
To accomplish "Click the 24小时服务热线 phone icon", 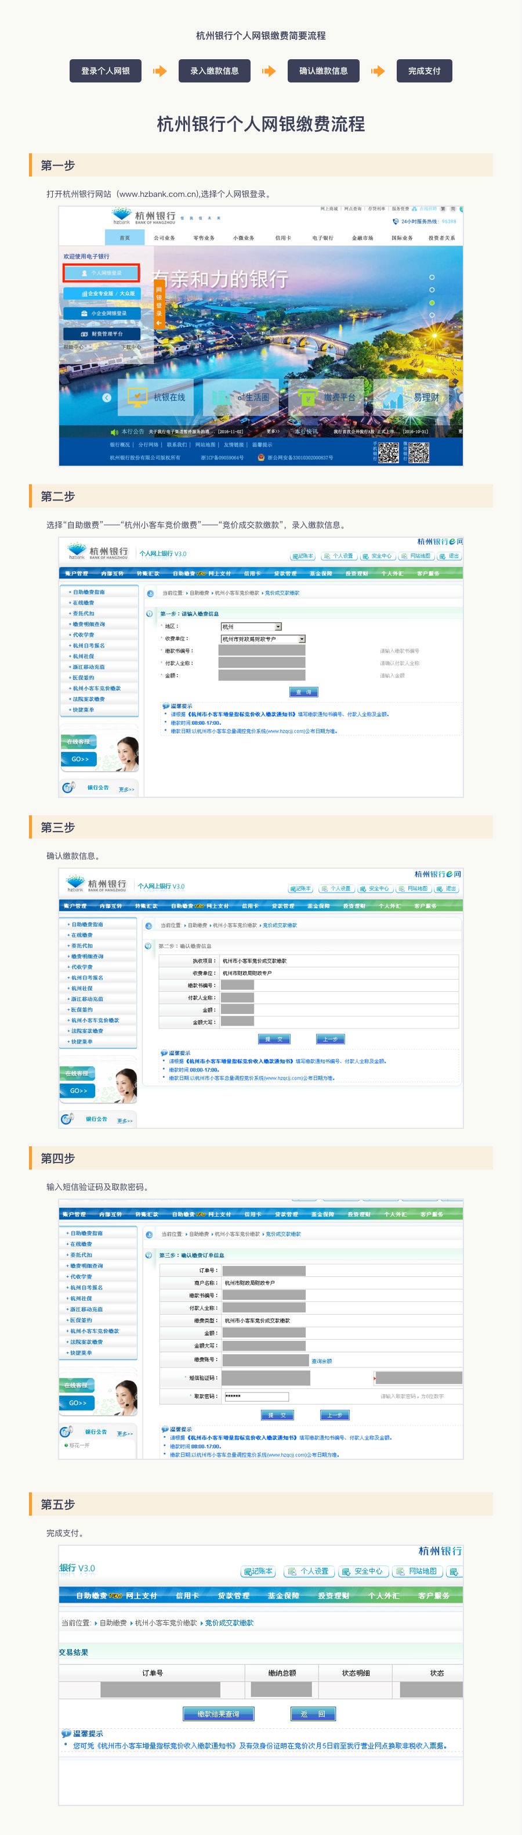I will click(x=396, y=222).
